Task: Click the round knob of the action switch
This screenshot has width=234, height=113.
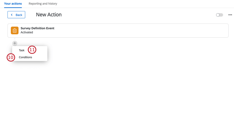Action: [x=218, y=15]
